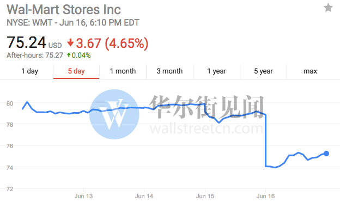
Task: Click the Jun 16 date marker
Action: tap(265, 196)
